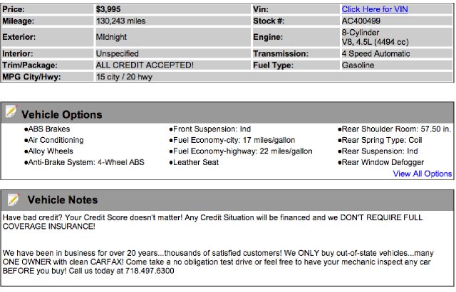Click the Vehicle Notes section header
This screenshot has width=456, height=292.
pos(62,200)
